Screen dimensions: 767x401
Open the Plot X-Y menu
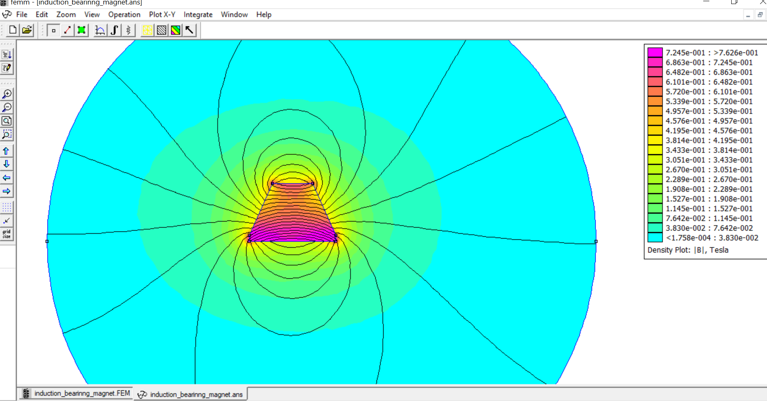[162, 15]
